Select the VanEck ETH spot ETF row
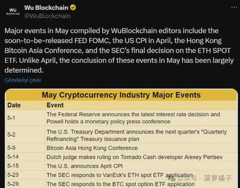240x188 pixels. 121,175
